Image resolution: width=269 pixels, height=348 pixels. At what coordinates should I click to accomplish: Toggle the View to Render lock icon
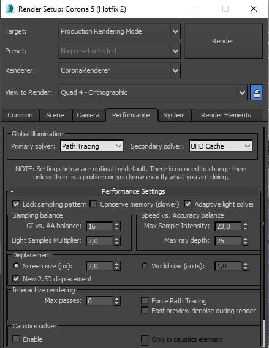pyautogui.click(x=257, y=92)
